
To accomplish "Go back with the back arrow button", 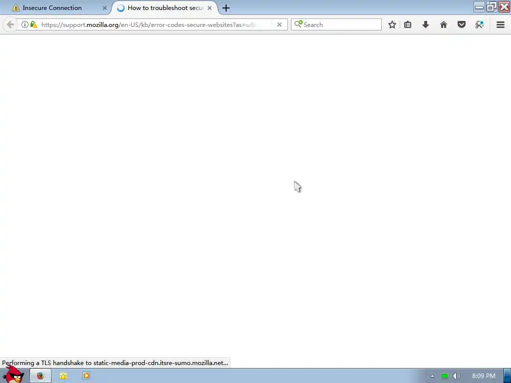I will [x=10, y=24].
